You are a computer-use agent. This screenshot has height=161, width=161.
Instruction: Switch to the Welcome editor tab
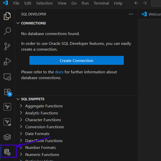click(152, 14)
